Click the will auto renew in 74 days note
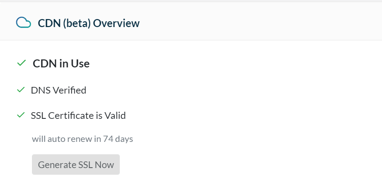Screen dimensions: 382x188 [x=83, y=139]
